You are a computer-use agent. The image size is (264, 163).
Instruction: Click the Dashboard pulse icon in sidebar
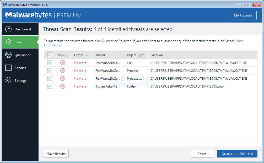coord(8,29)
